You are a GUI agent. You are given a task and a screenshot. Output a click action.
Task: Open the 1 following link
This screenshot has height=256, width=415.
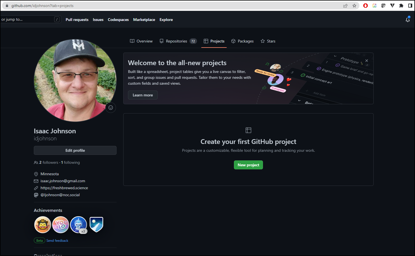coord(70,162)
